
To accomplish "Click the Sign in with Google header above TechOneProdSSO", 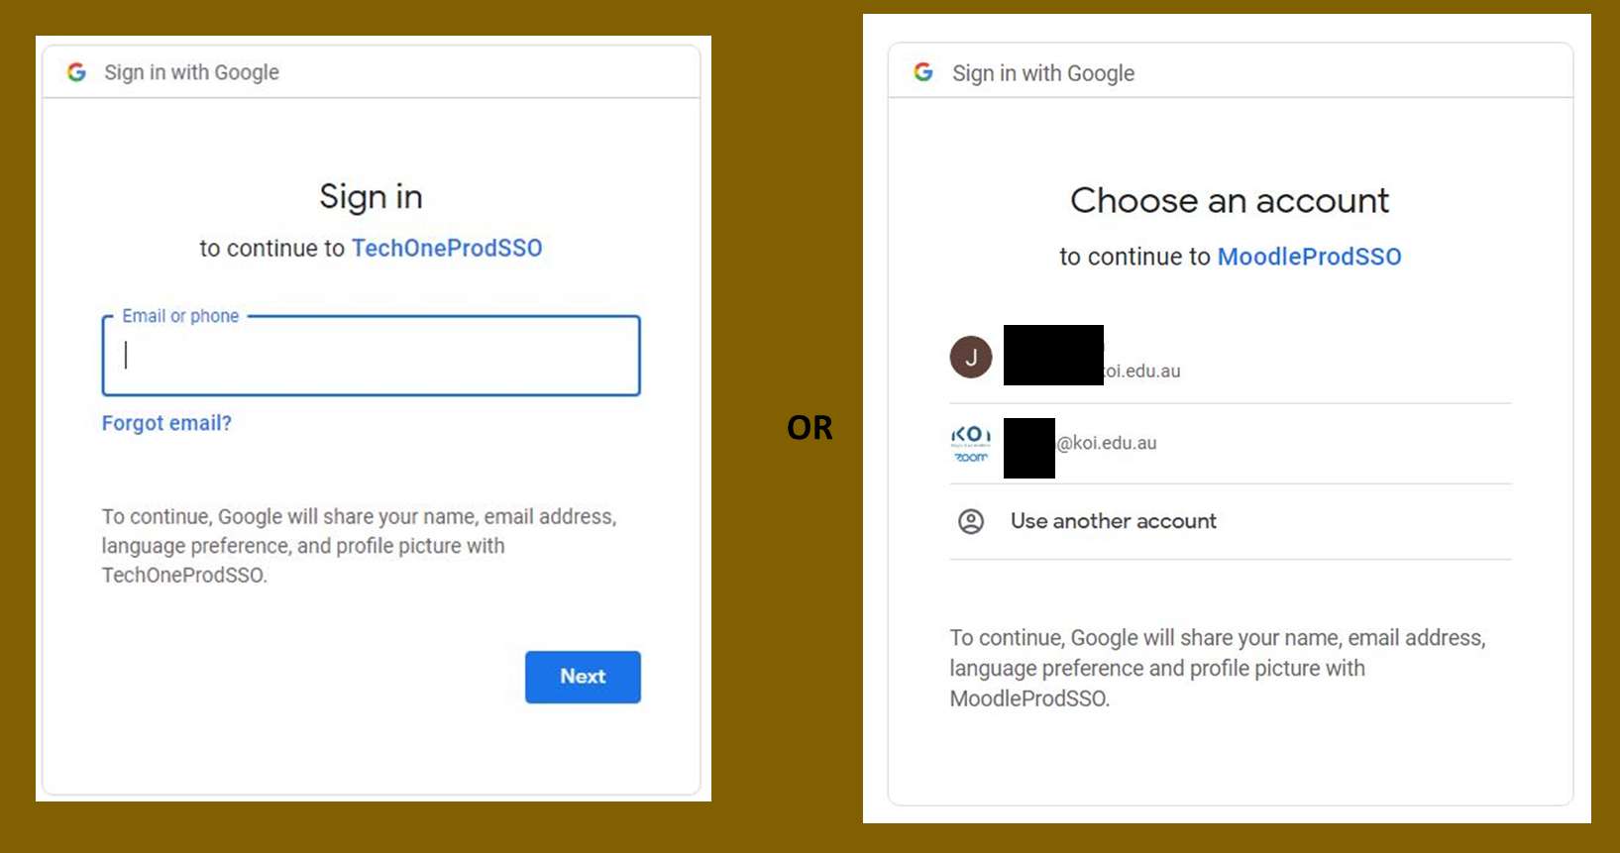I will coord(191,72).
